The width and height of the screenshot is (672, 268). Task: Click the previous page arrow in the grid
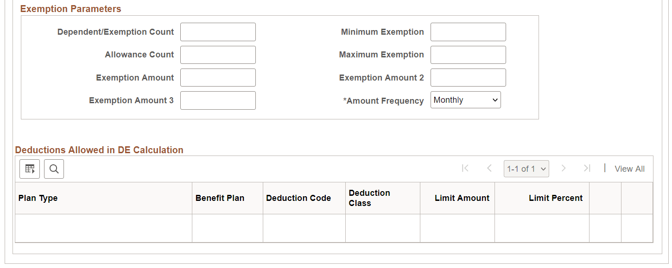[489, 168]
